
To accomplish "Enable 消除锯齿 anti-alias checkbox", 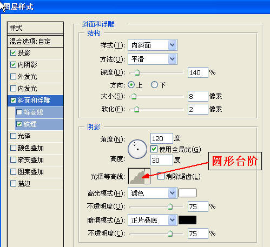I will 161,176.
